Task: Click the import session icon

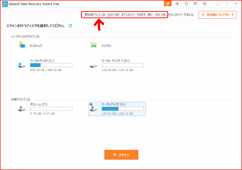Action: [x=186, y=4]
